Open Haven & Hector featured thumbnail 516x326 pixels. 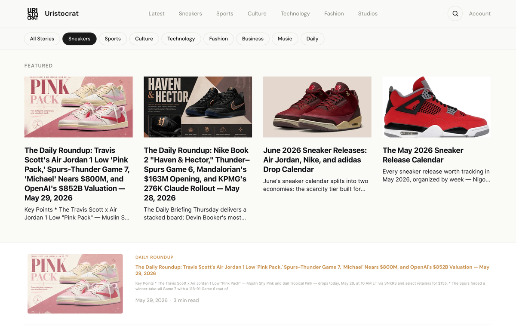pyautogui.click(x=198, y=107)
